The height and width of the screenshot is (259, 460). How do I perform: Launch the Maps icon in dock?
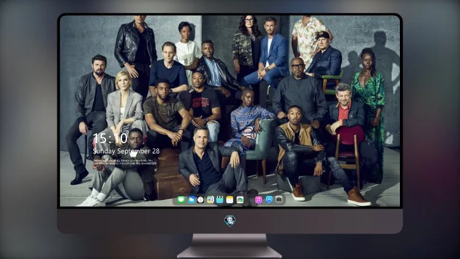click(210, 199)
